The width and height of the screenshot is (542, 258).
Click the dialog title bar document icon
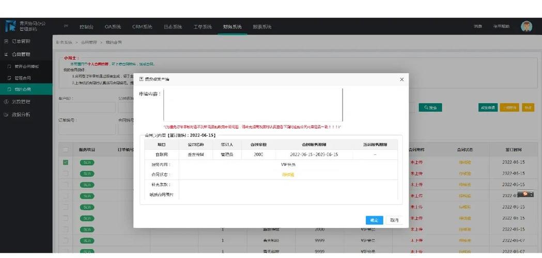[x=141, y=79]
